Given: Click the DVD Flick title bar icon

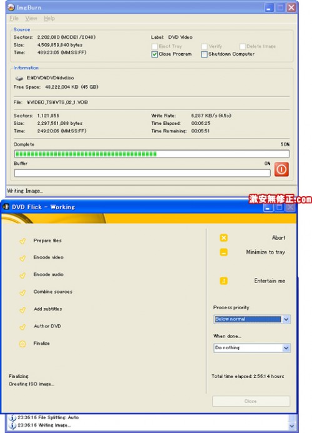Looking at the screenshot, I should [6, 207].
